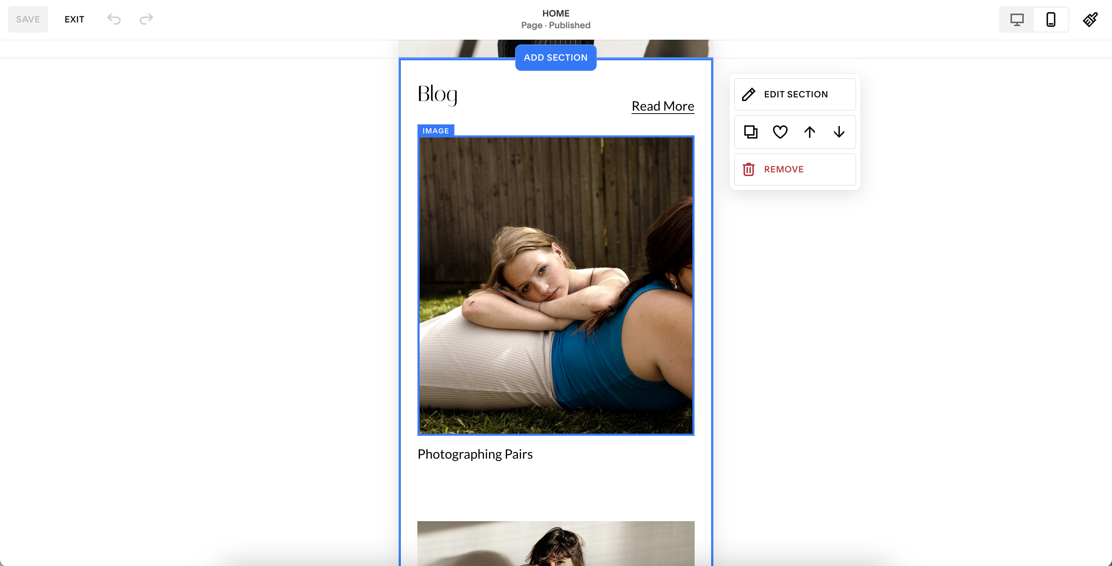Duplicate the section using the copy icon

751,132
